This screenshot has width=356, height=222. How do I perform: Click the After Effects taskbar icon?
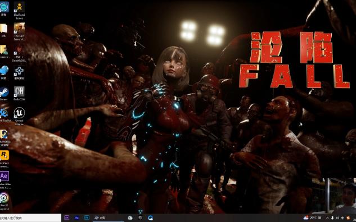pyautogui.click(x=67, y=218)
